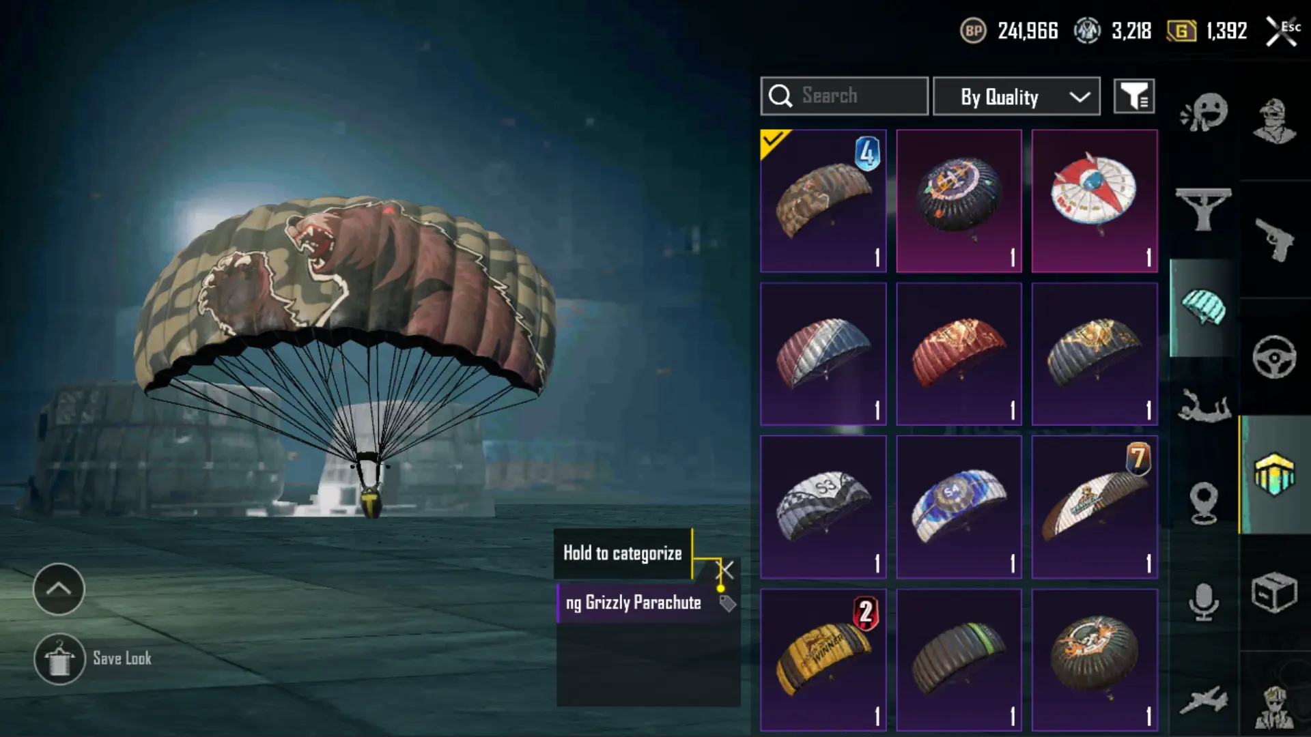The height and width of the screenshot is (737, 1311).
Task: Open the airplane skins category icon
Action: pyautogui.click(x=1204, y=701)
